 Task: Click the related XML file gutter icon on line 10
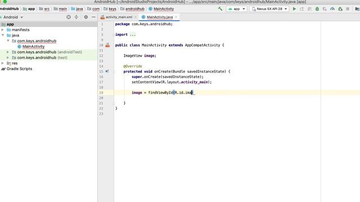(107, 45)
